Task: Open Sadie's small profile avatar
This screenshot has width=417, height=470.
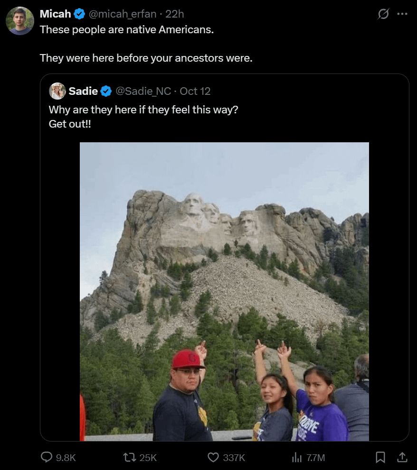Action: 57,91
